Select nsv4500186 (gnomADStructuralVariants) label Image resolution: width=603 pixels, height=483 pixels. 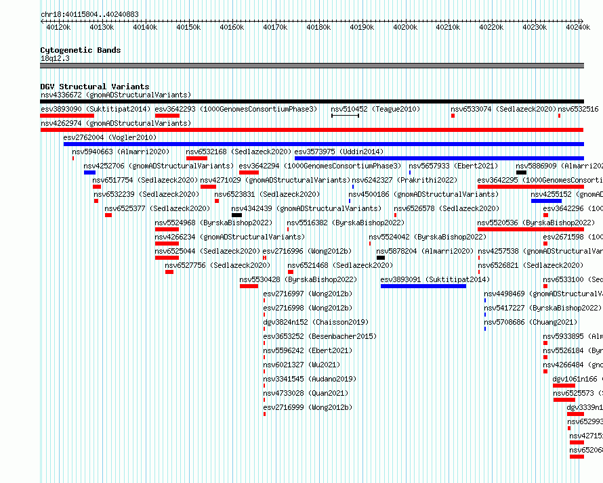pyautogui.click(x=423, y=194)
